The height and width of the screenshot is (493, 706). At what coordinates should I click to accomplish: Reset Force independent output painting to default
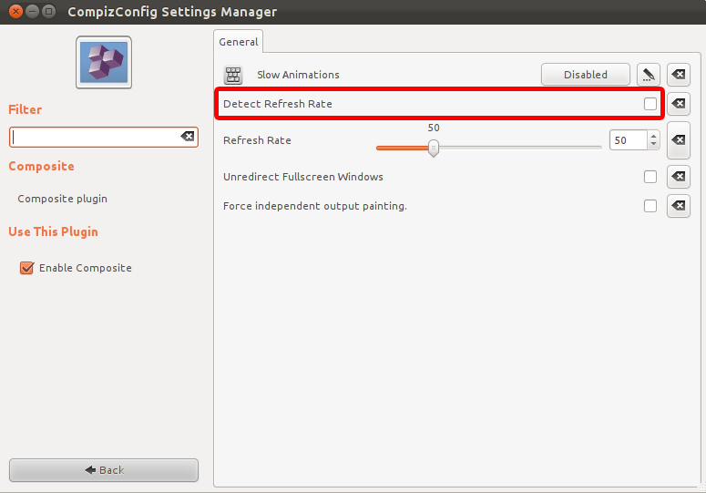pyautogui.click(x=679, y=206)
